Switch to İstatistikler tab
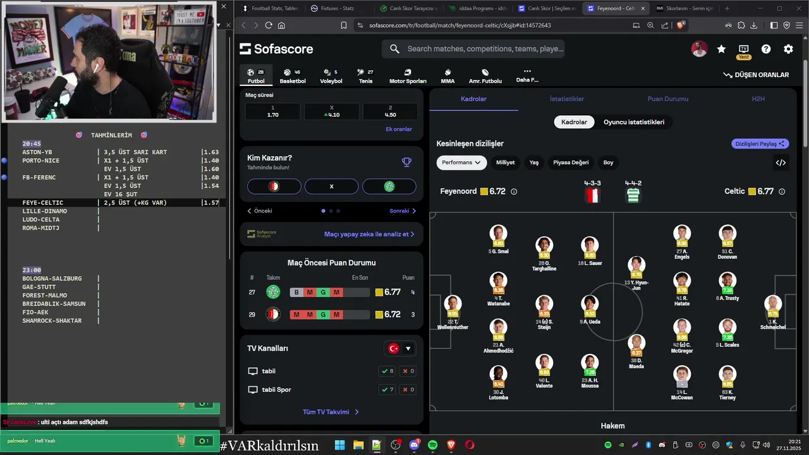The height and width of the screenshot is (455, 809). (567, 99)
